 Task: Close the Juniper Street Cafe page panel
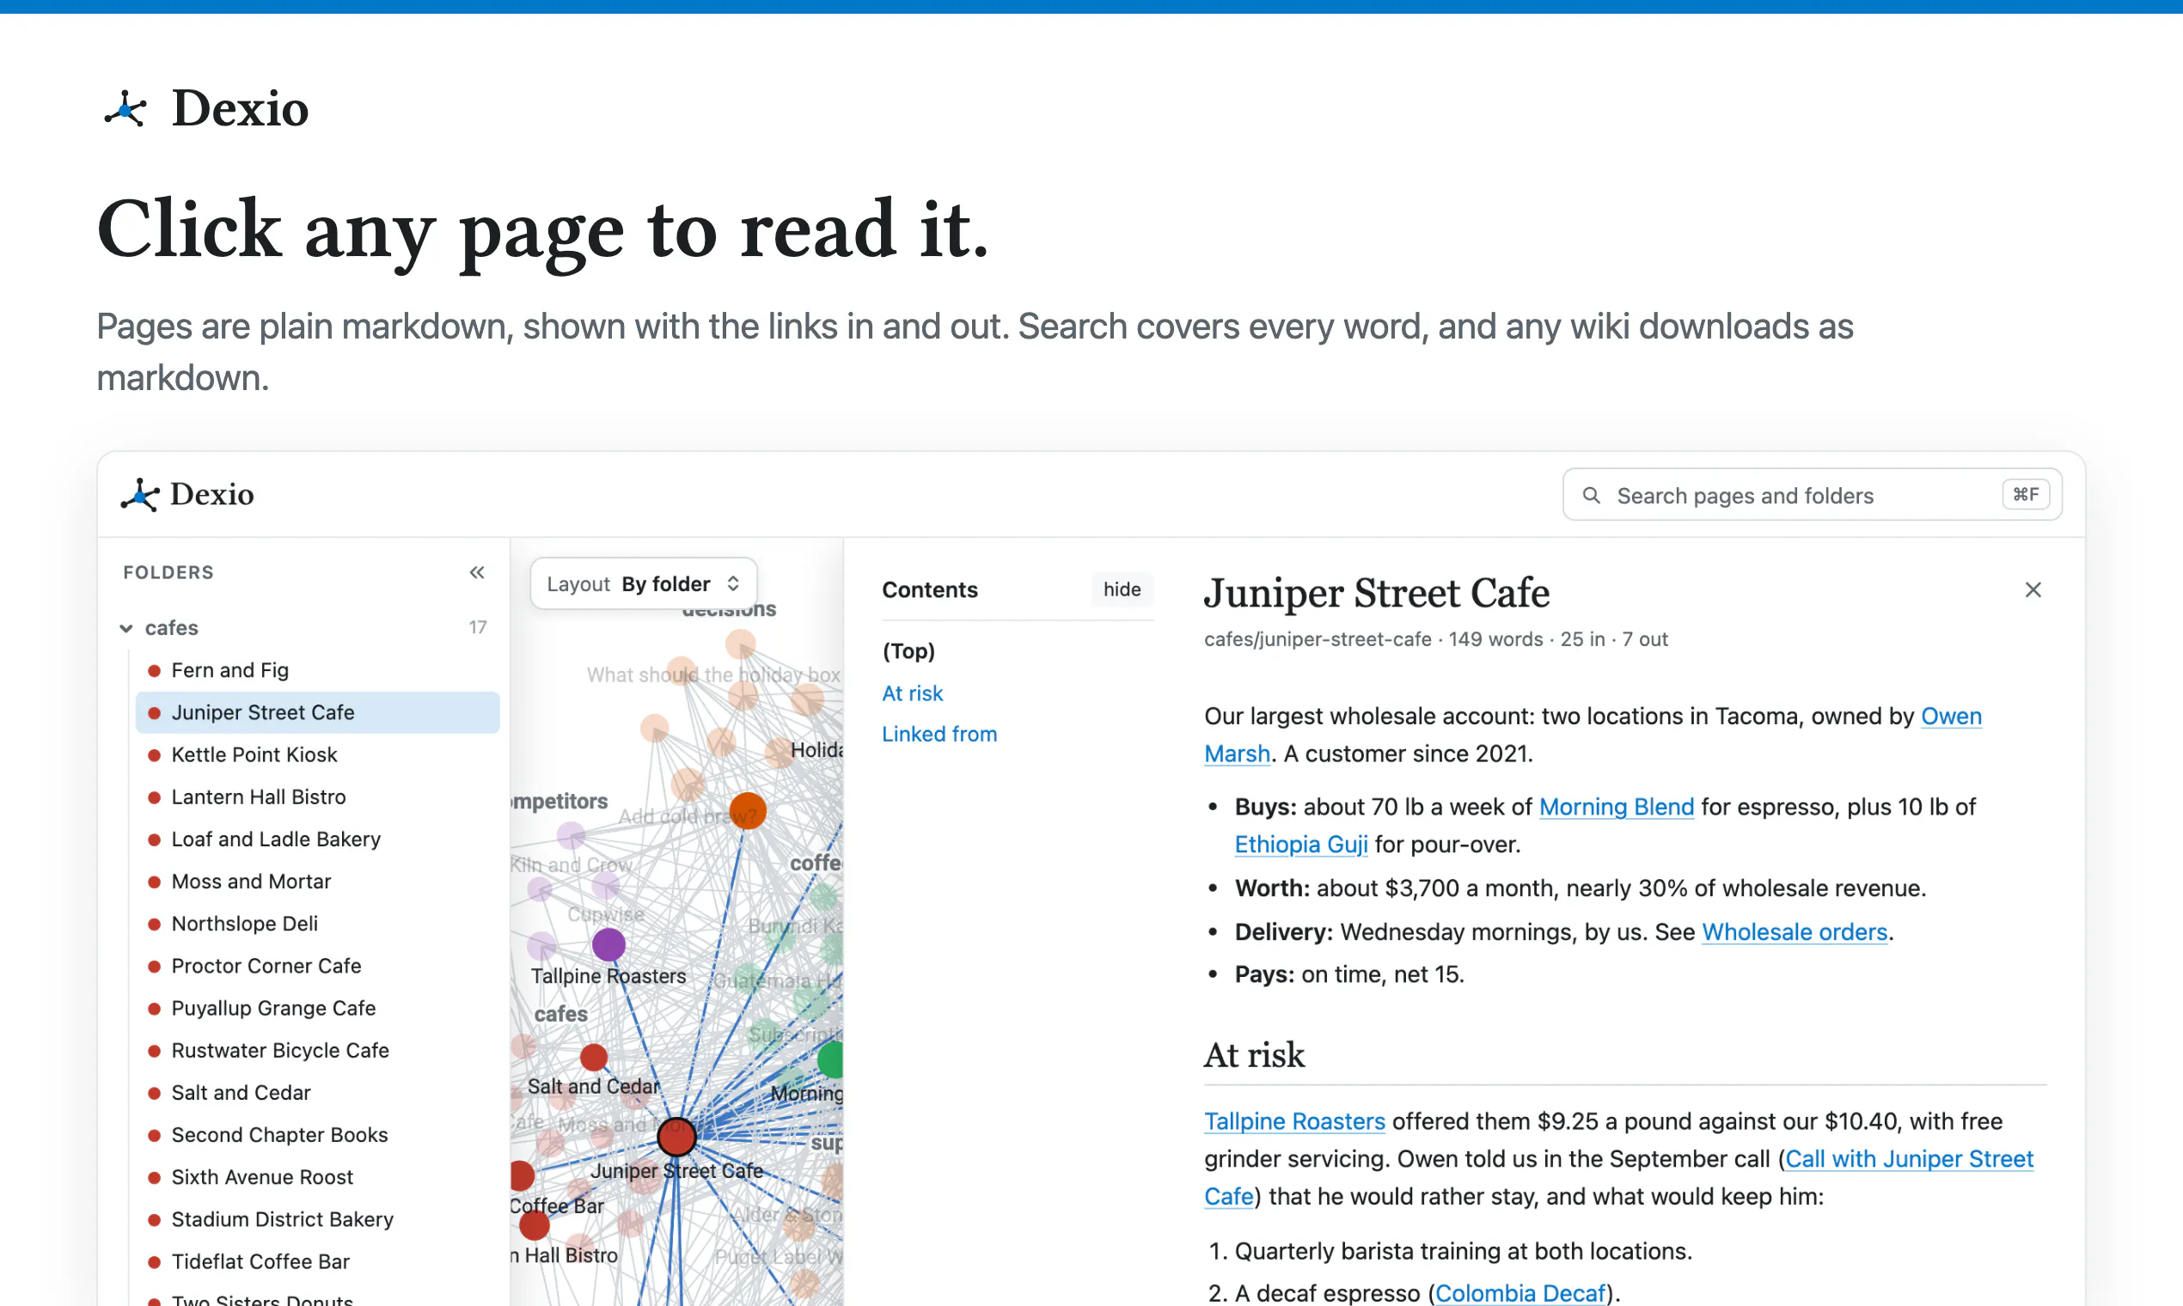coord(2033,589)
